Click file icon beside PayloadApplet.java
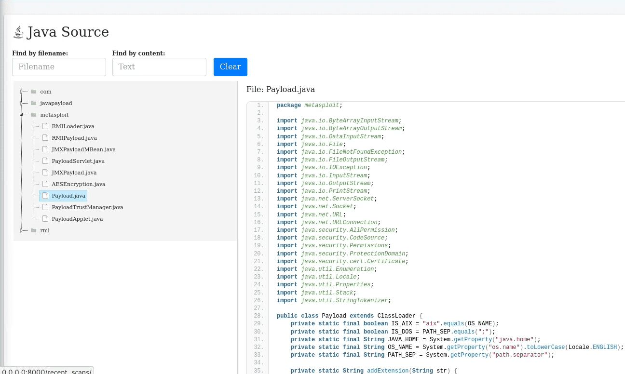625x374 pixels. (45, 219)
